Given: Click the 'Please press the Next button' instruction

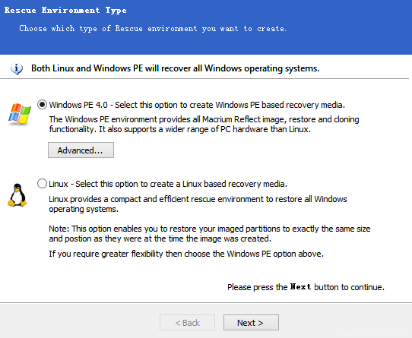Looking at the screenshot, I should 306,287.
